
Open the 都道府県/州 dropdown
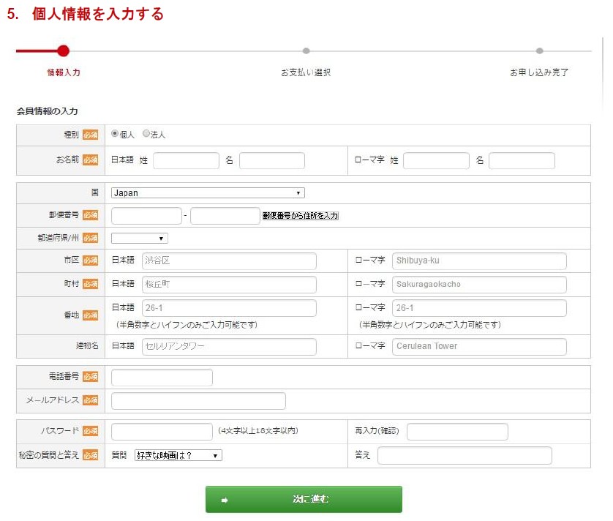point(140,239)
